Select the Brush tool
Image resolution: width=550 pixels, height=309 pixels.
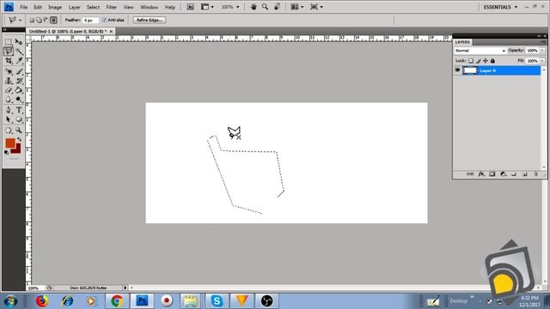tap(19, 71)
